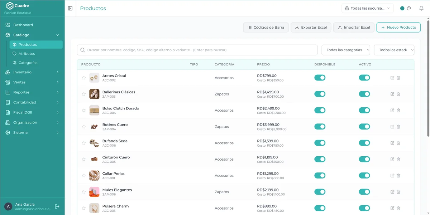
Task: Expand the Inventario sidebar section
Action: pos(32,72)
